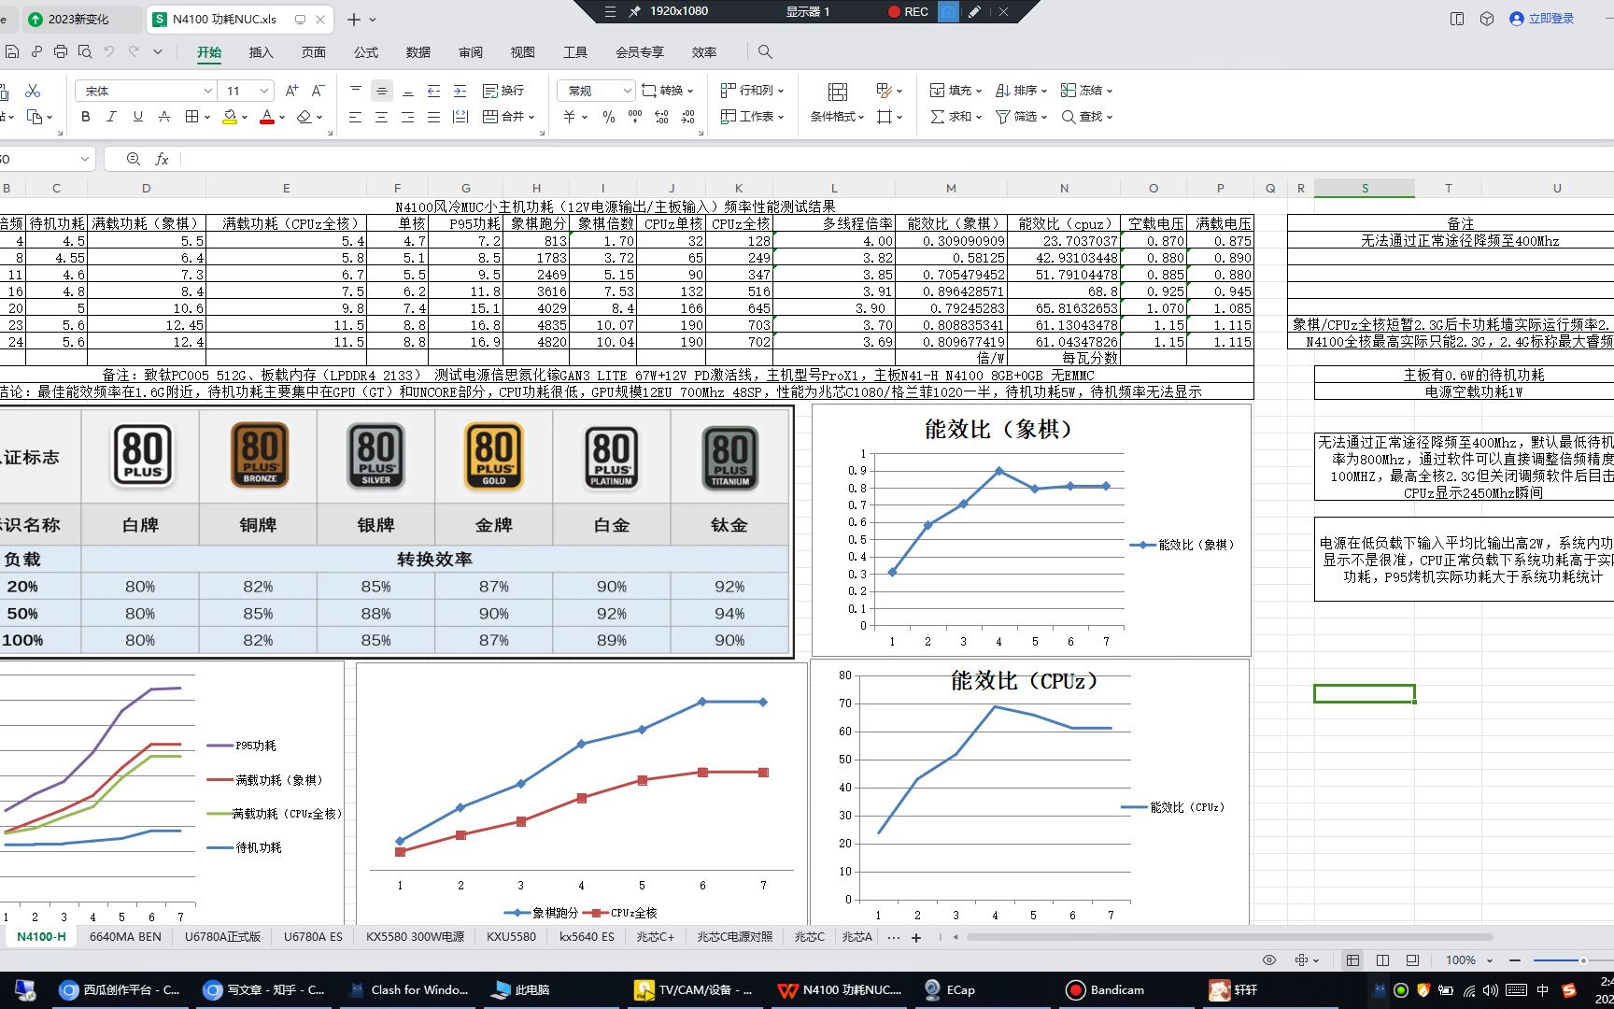
Task: Click the red font color swatch
Action: point(267,117)
